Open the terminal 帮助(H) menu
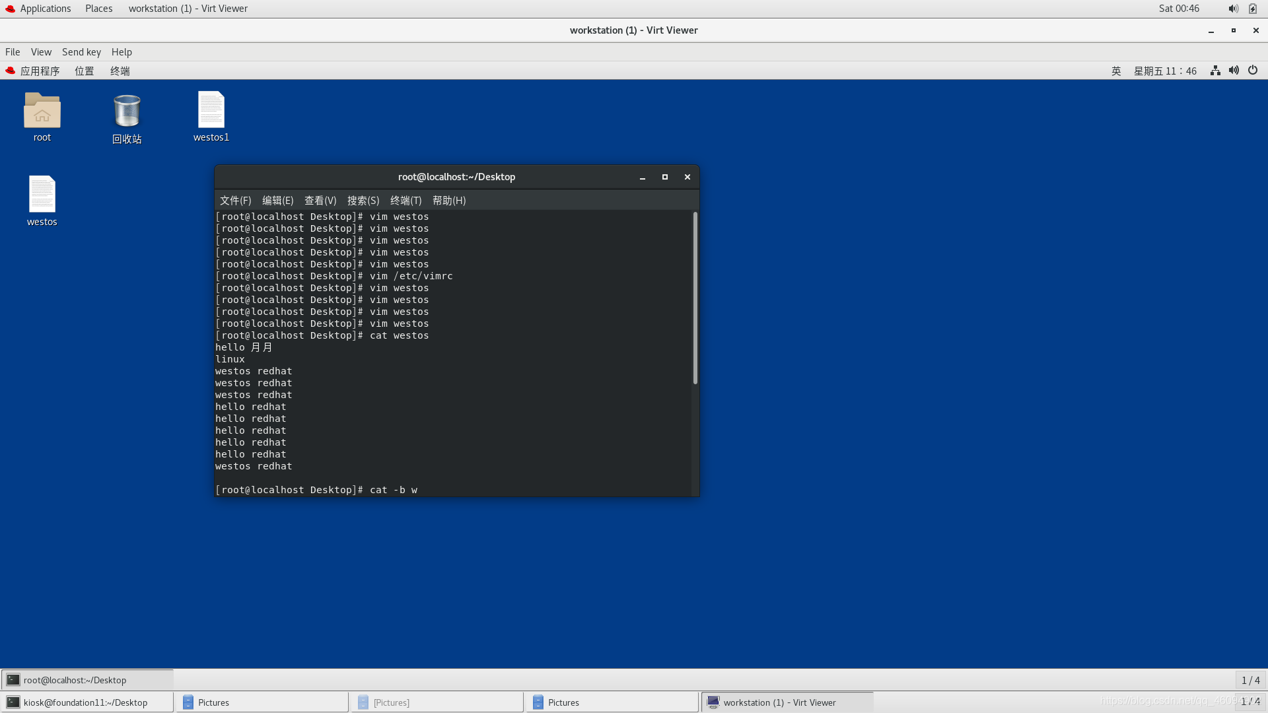Image resolution: width=1268 pixels, height=713 pixels. [449, 200]
